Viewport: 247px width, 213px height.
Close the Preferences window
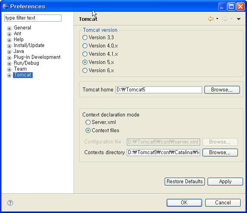pos(240,6)
